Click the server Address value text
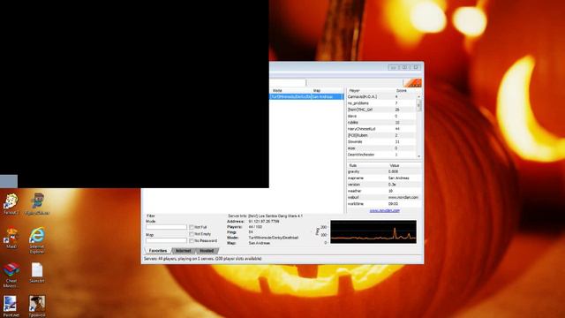 pyautogui.click(x=264, y=222)
